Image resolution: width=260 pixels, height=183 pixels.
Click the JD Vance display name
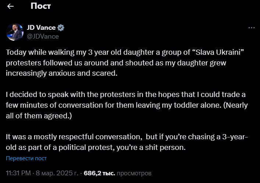(41, 28)
